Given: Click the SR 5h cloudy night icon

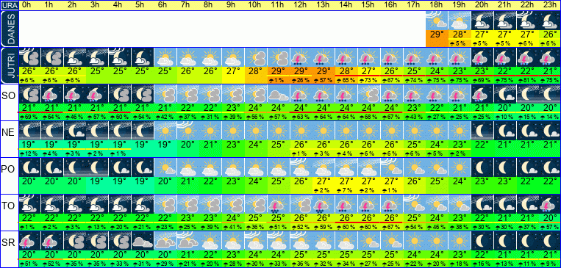Looking at the screenshot, I should [x=143, y=241].
